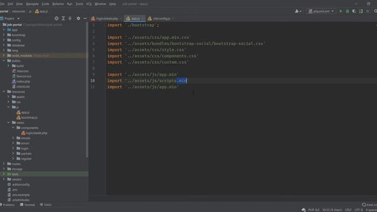Click Select Opened File target icon
This screenshot has height=212, width=377.
[x=57, y=18]
